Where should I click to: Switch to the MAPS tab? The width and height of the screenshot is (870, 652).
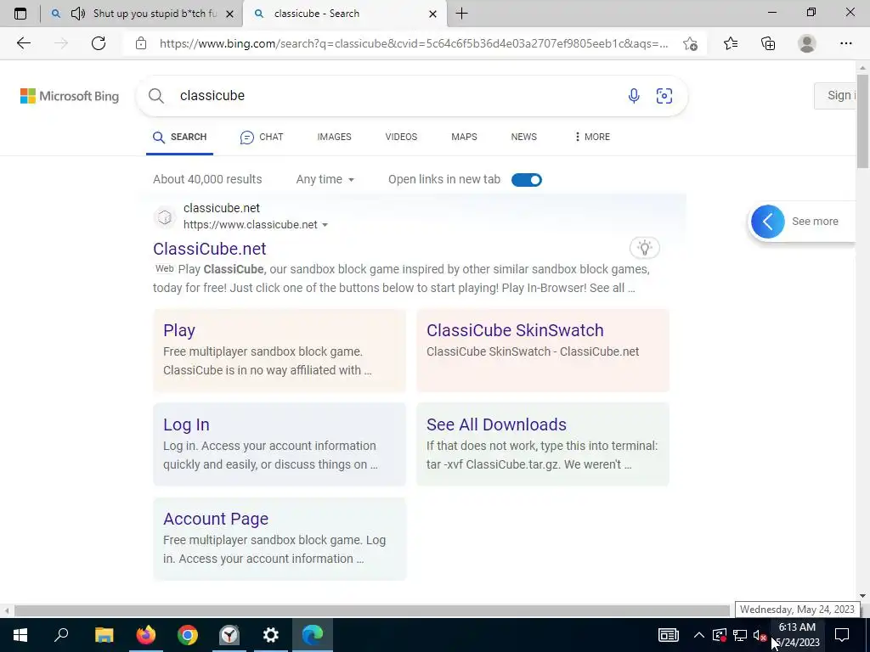click(464, 137)
